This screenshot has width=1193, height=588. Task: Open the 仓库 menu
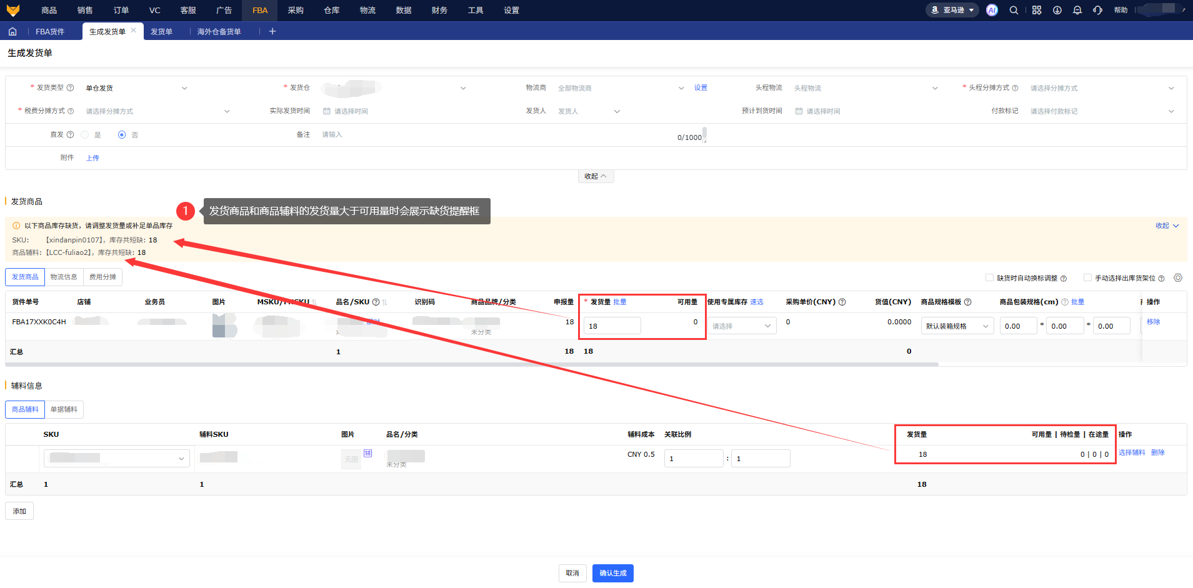pos(332,11)
